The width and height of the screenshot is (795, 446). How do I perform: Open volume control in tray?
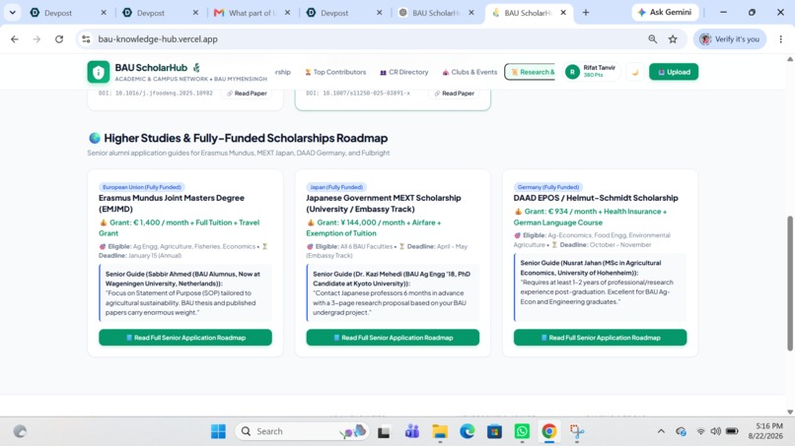[x=715, y=431]
